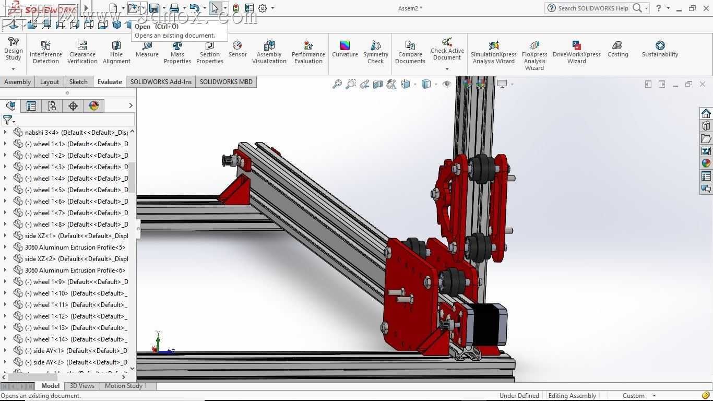Click the Sensor tool
This screenshot has width=713, height=401.
[x=237, y=50]
